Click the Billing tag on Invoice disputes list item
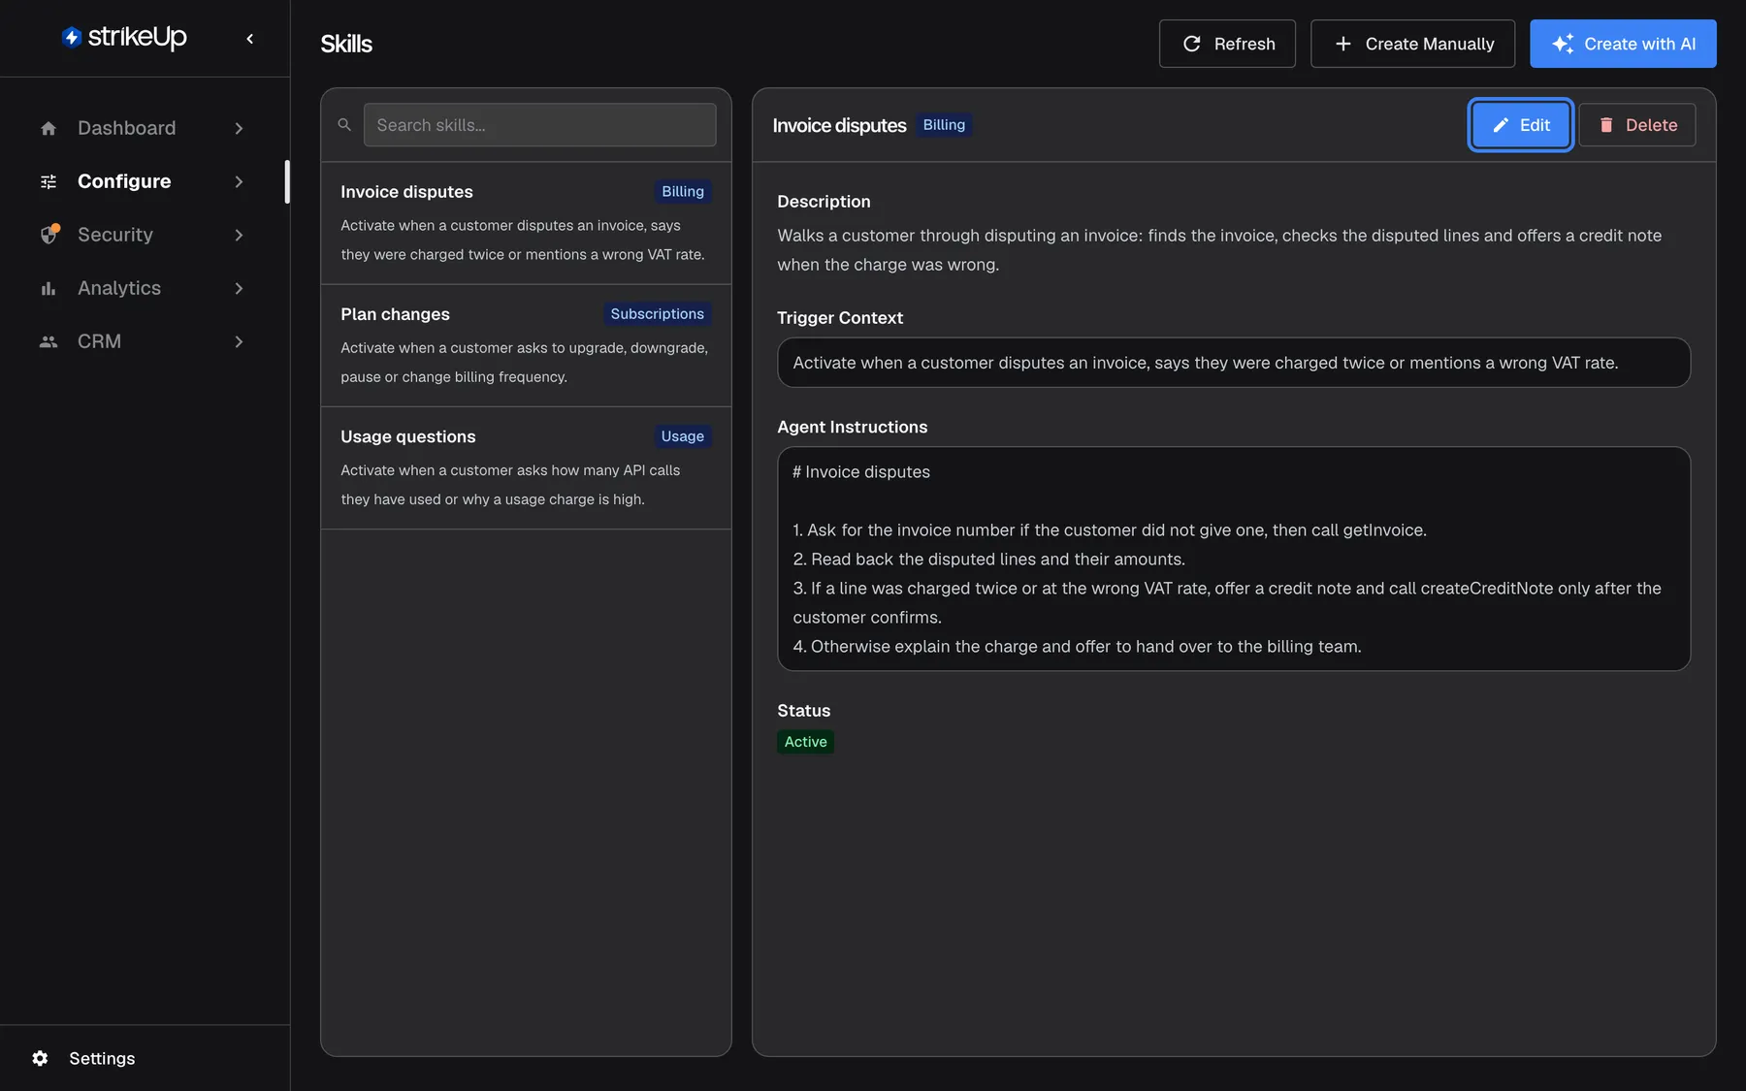The height and width of the screenshot is (1091, 1746). [x=682, y=192]
